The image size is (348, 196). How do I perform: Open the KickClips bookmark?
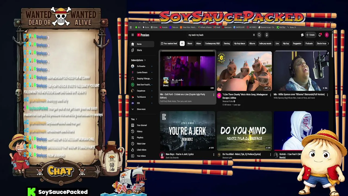click(281, 27)
